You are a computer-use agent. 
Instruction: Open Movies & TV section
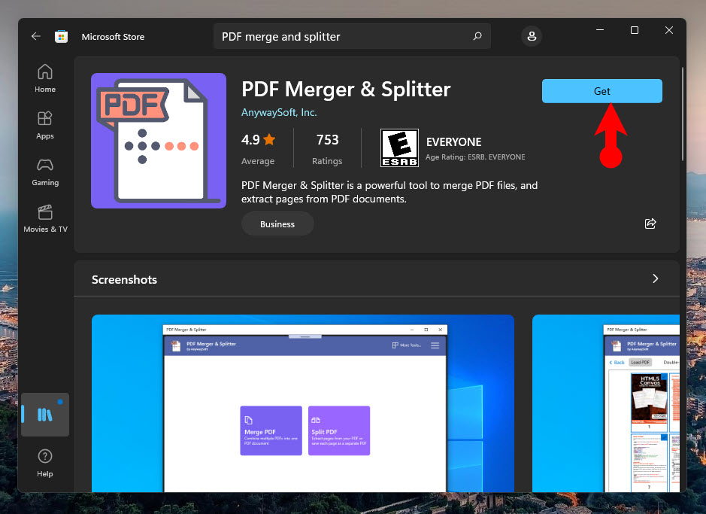[45, 219]
